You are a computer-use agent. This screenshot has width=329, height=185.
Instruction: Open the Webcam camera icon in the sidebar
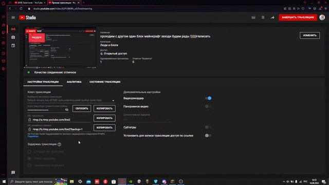tap(13, 38)
